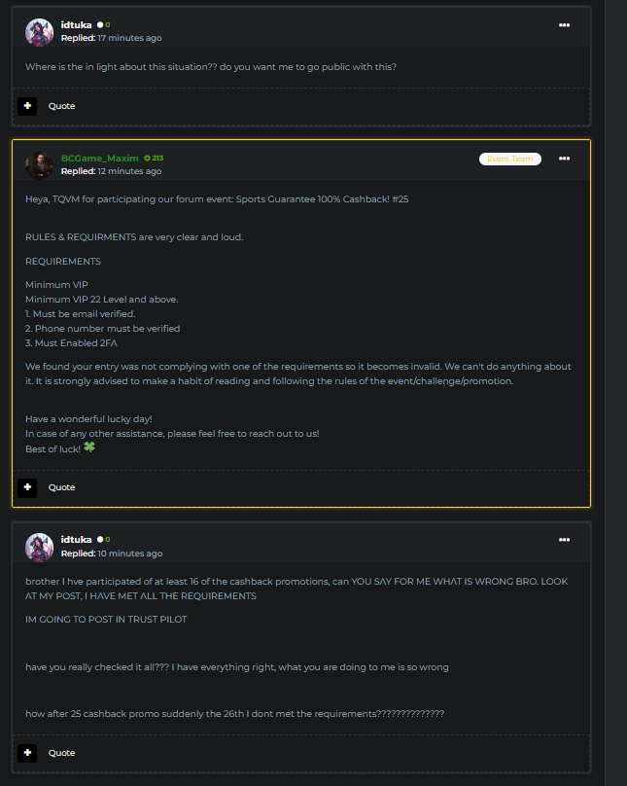Viewport: 627px width, 786px height.
Task: Click the plus multi-quote icon on idtuka's 10-minutes-ago post
Action: [x=27, y=753]
